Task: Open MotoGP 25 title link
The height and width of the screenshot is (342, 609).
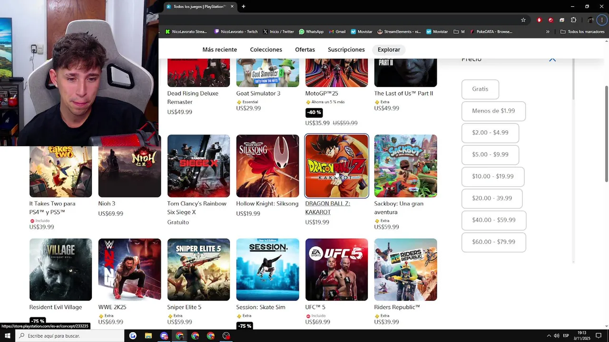Action: 322,94
